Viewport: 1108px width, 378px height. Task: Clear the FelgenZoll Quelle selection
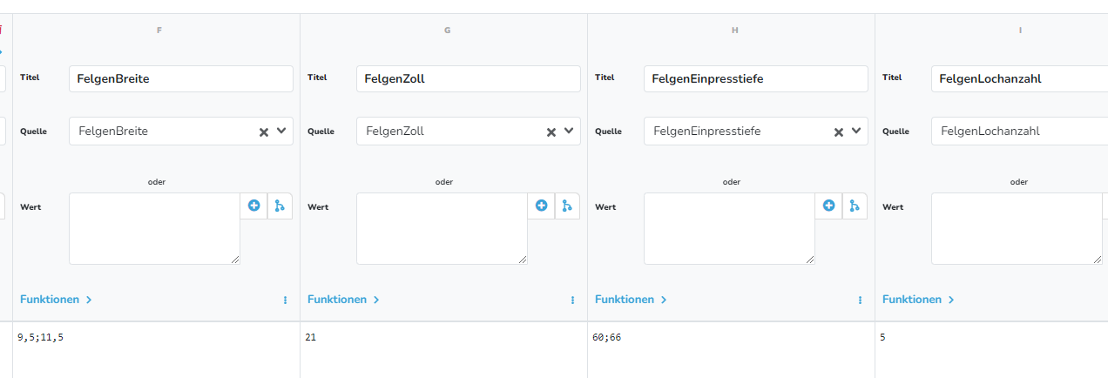click(551, 132)
